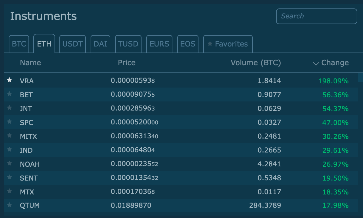
Task: Sort the list by Price header
Action: (x=127, y=63)
